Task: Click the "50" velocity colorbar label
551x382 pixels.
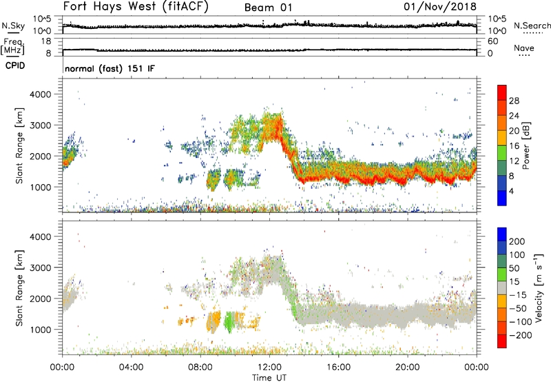Action: [x=514, y=268]
